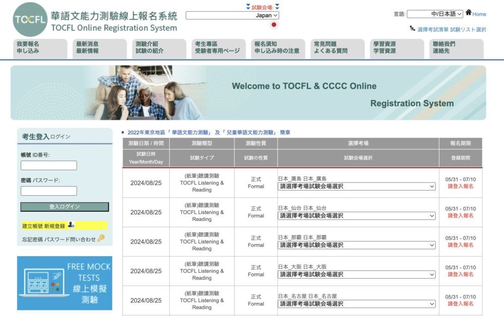Click 請登入報名 on the 日本_名古屋 row
Image resolution: width=504 pixels, height=316 pixels.
pos(462,304)
